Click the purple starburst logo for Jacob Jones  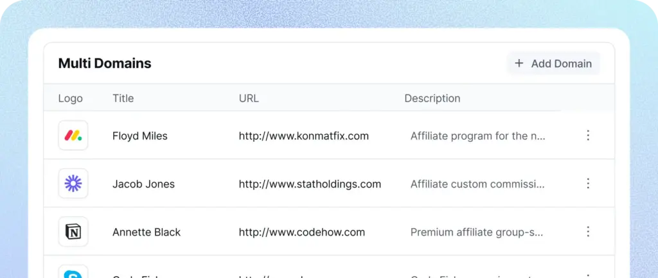pos(73,184)
